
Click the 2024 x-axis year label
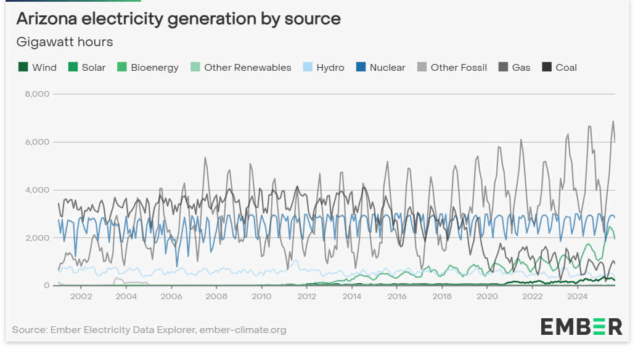coord(577,296)
